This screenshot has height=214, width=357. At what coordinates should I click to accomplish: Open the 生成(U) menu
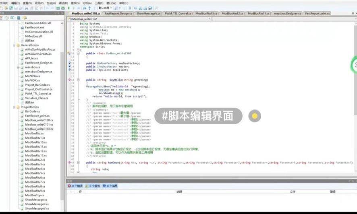coord(51,3)
